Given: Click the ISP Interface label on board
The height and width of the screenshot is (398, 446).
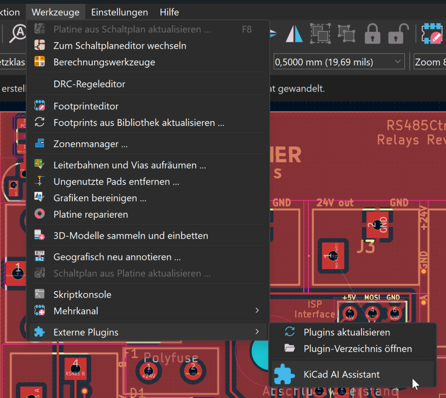Looking at the screenshot, I should pos(314,309).
